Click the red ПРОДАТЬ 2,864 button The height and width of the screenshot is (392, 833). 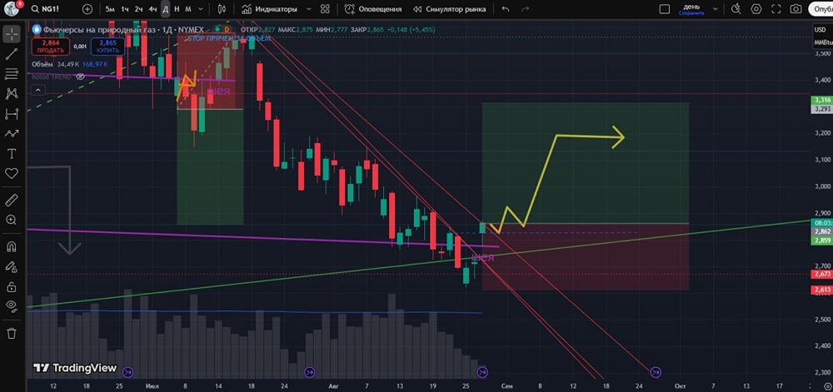tap(51, 47)
